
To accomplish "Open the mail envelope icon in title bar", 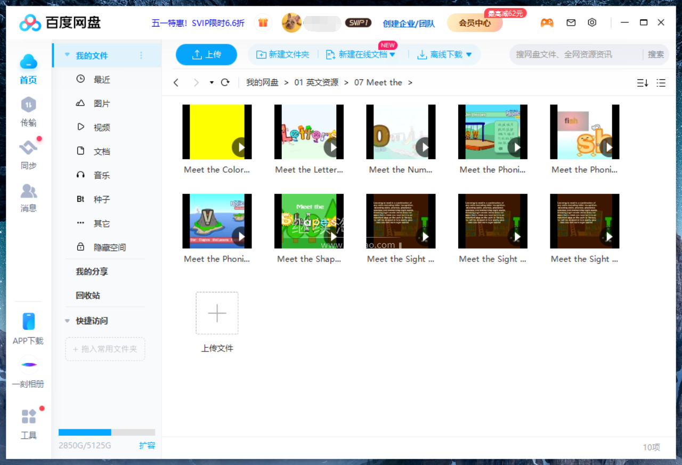I will 571,23.
